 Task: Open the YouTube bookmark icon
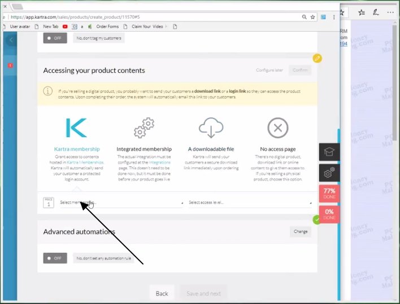click(65, 27)
